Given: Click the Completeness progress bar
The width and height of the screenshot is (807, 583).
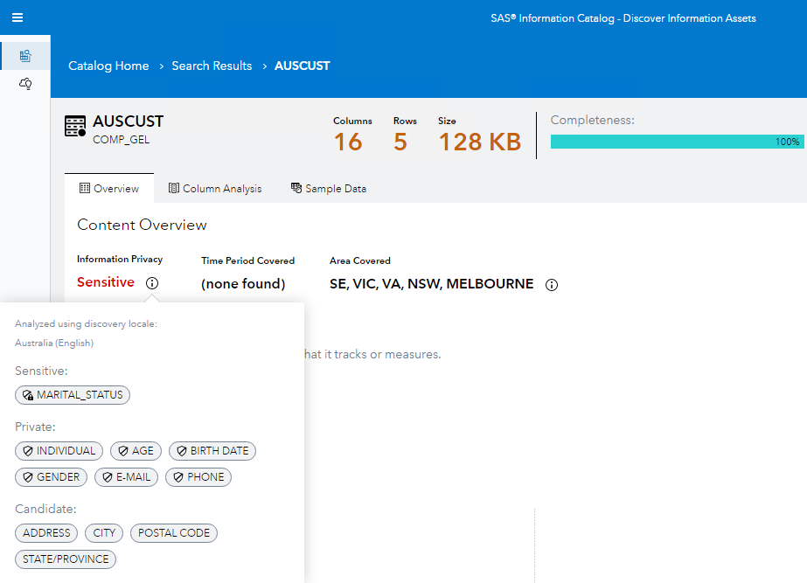Looking at the screenshot, I should point(677,142).
